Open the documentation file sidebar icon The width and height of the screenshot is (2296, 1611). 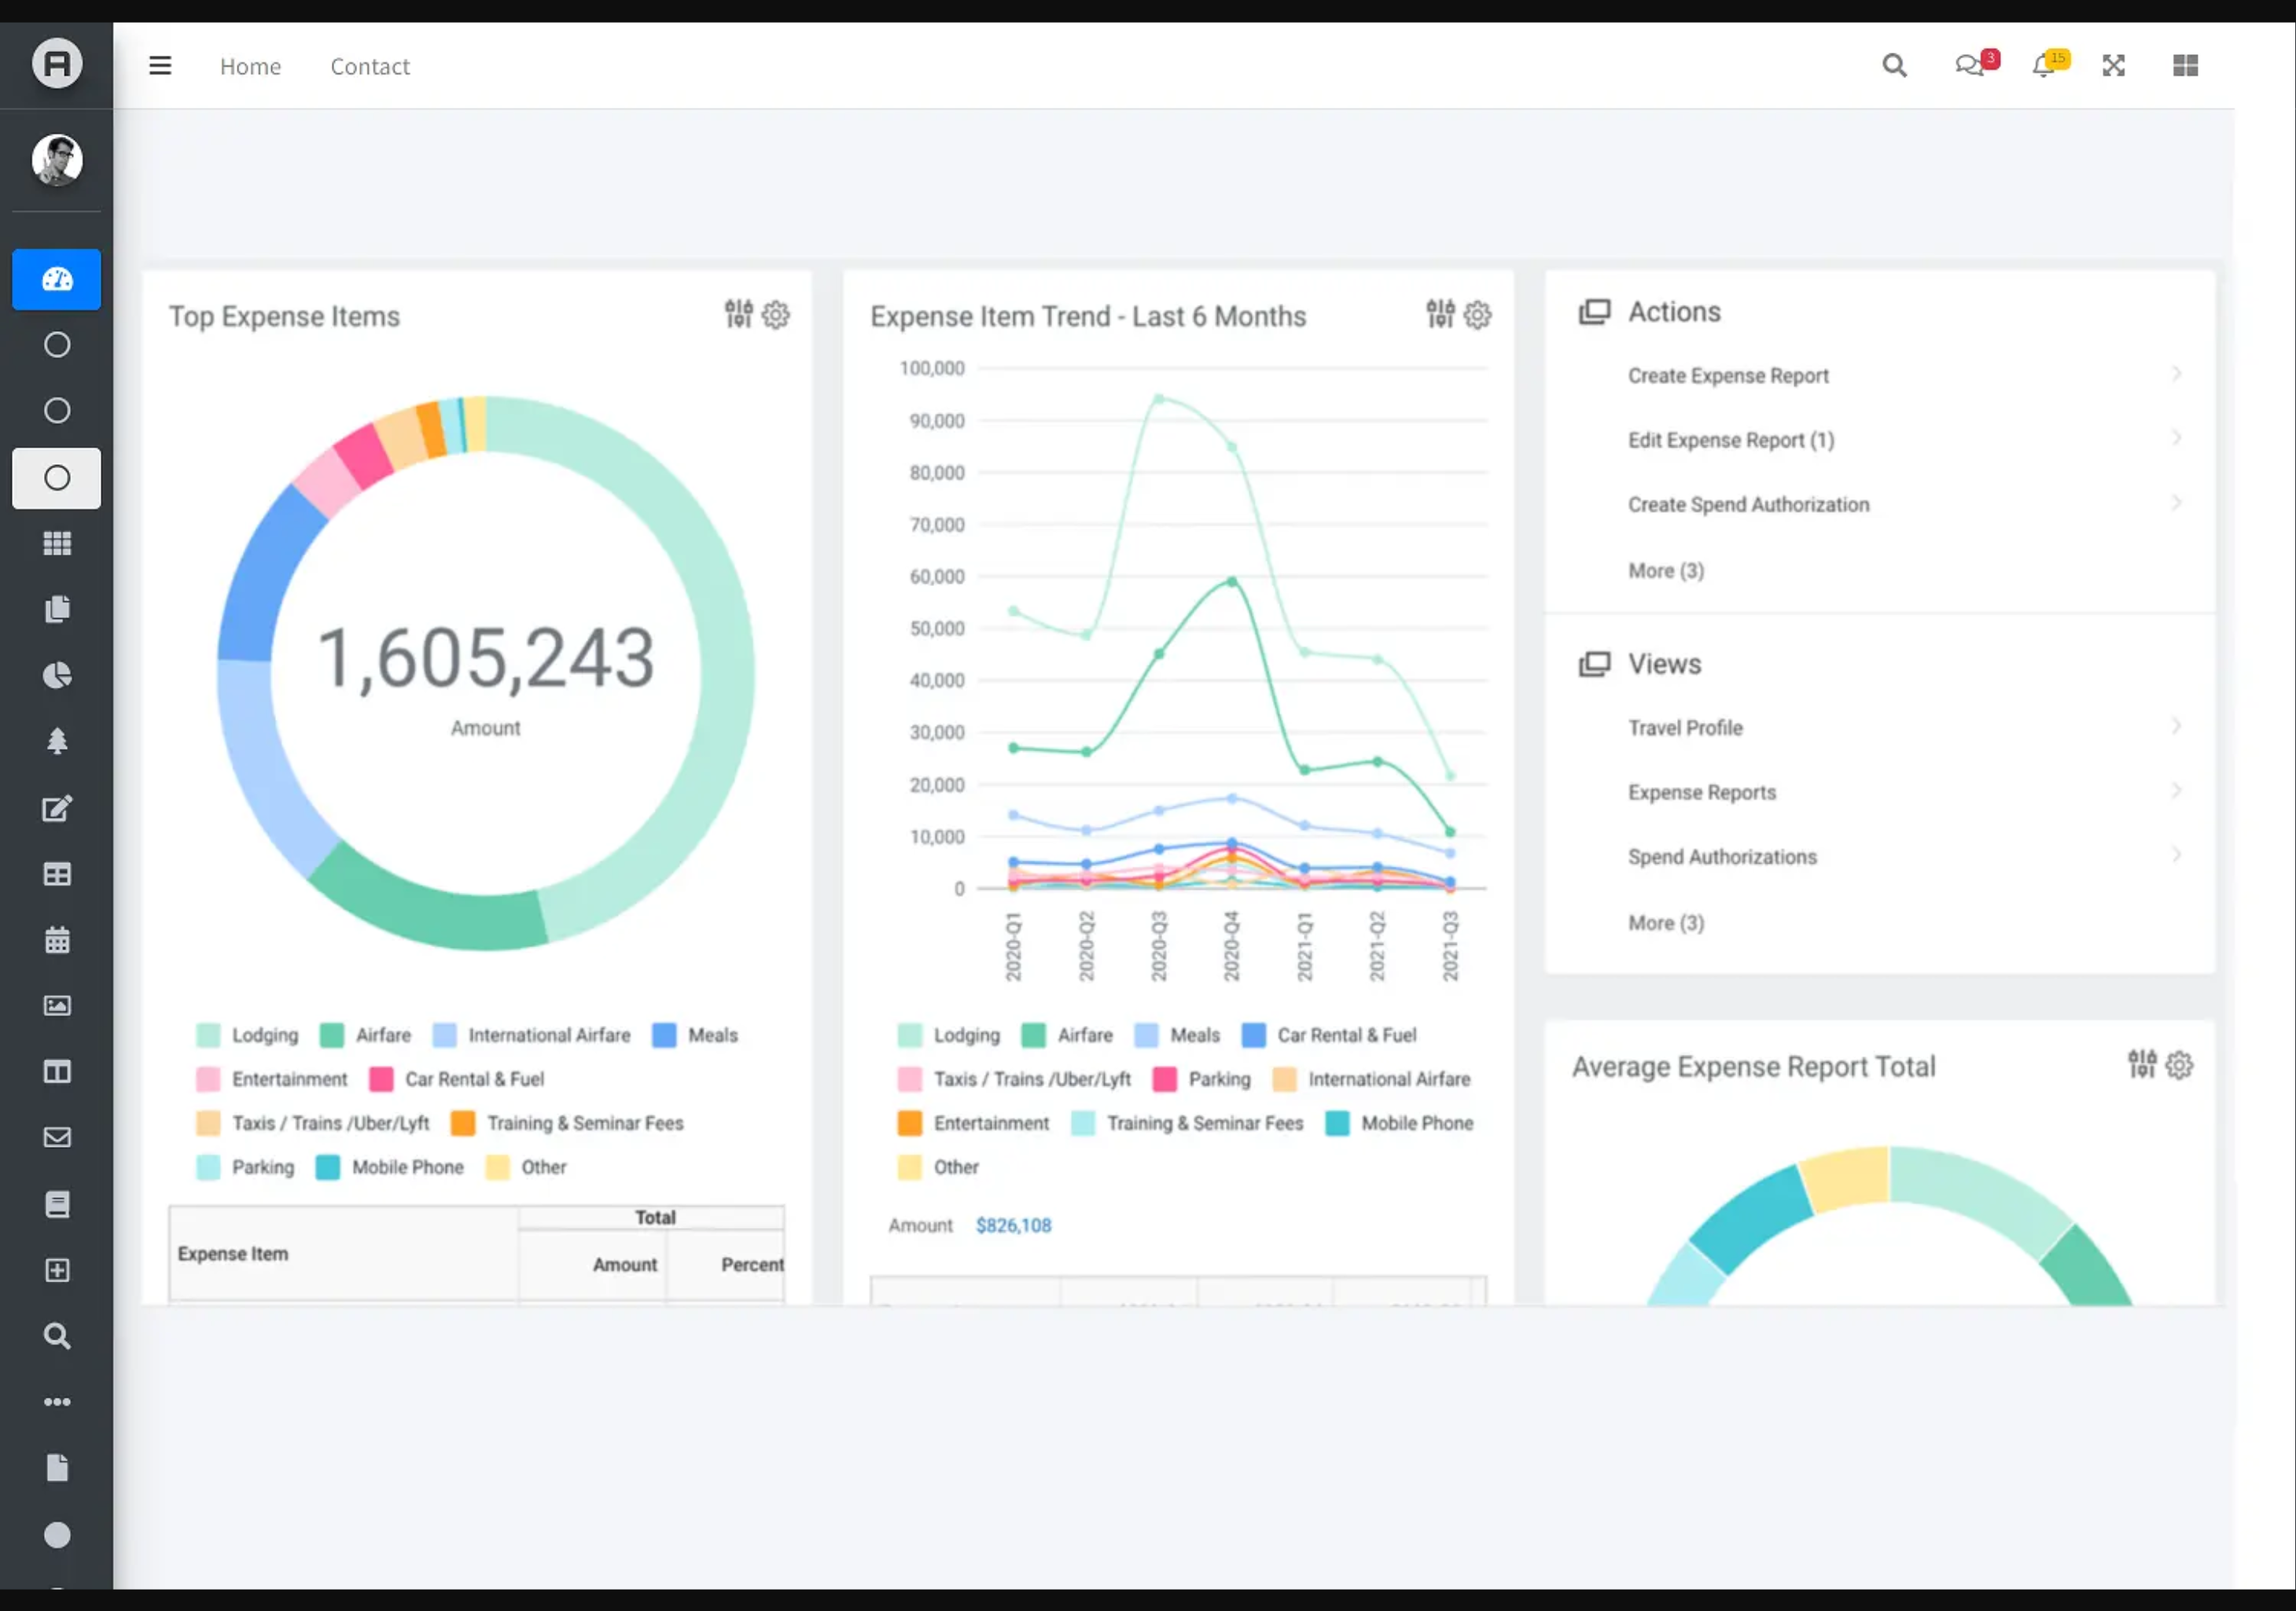57,1468
